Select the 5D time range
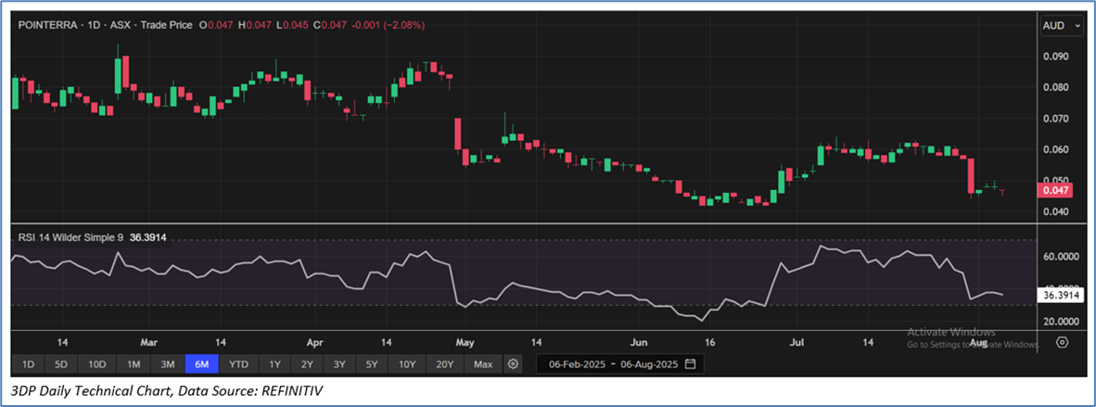This screenshot has width=1096, height=407. pos(60,363)
